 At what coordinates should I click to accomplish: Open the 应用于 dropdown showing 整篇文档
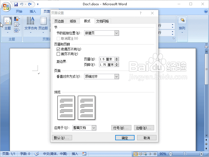[x=94, y=128]
